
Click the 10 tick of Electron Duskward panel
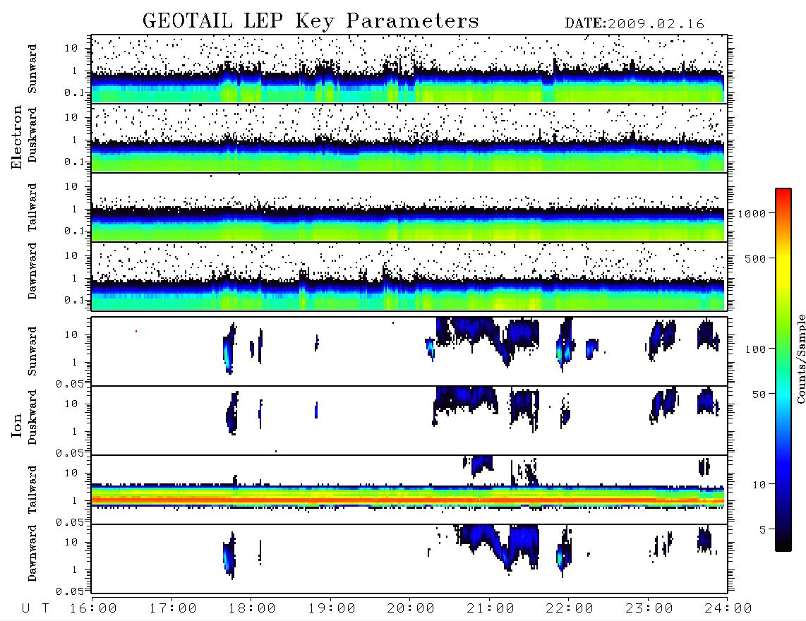[x=71, y=117]
